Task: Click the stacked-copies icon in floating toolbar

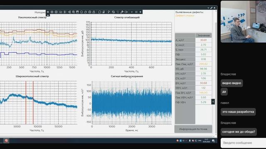Action: pyautogui.click(x=74, y=12)
